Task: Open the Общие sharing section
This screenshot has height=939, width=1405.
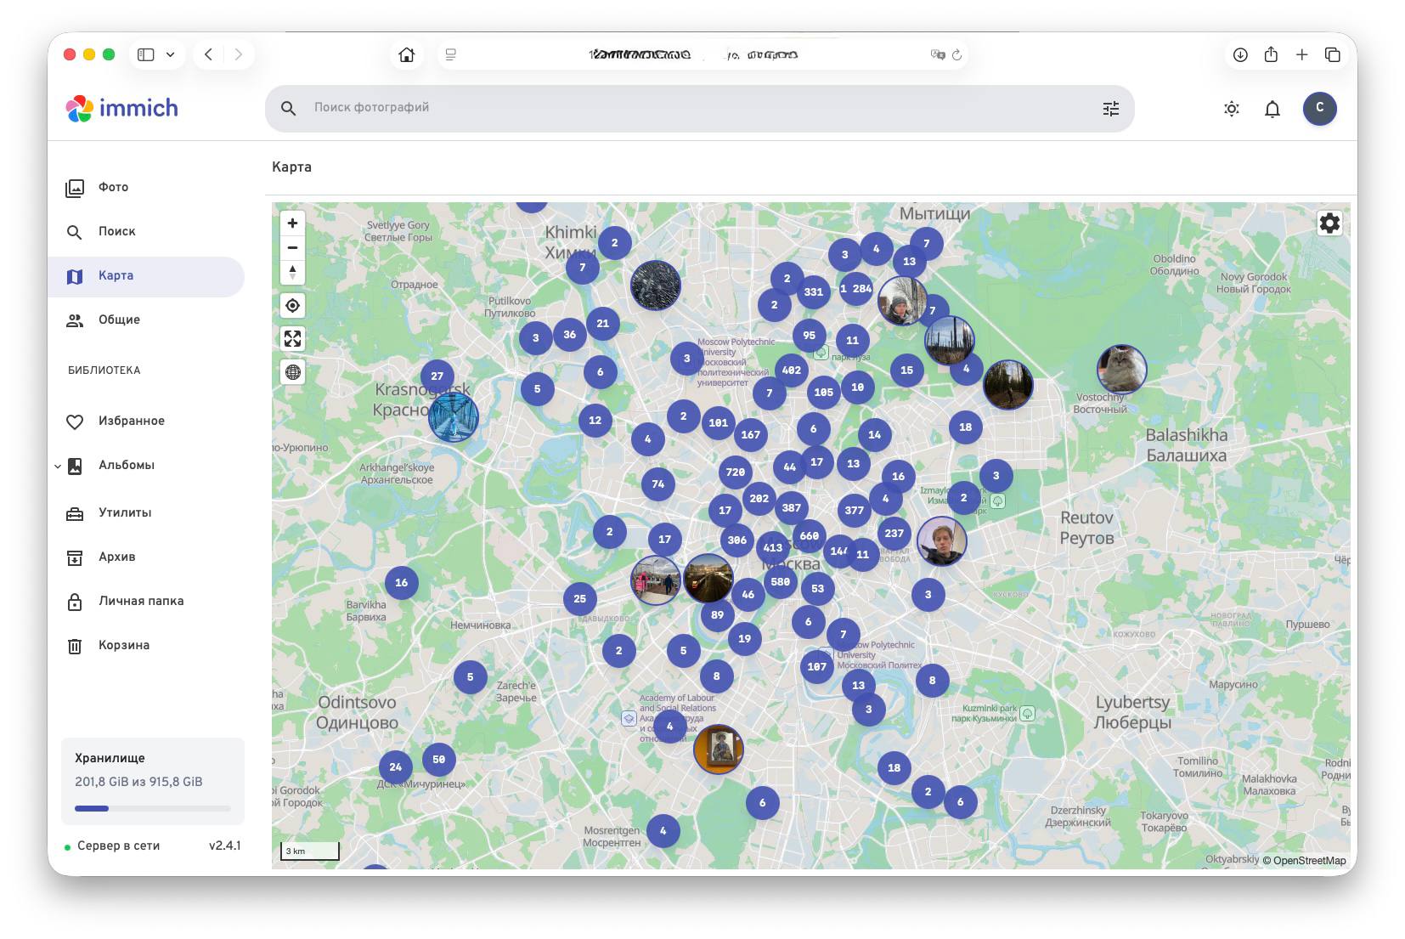Action: click(x=146, y=320)
